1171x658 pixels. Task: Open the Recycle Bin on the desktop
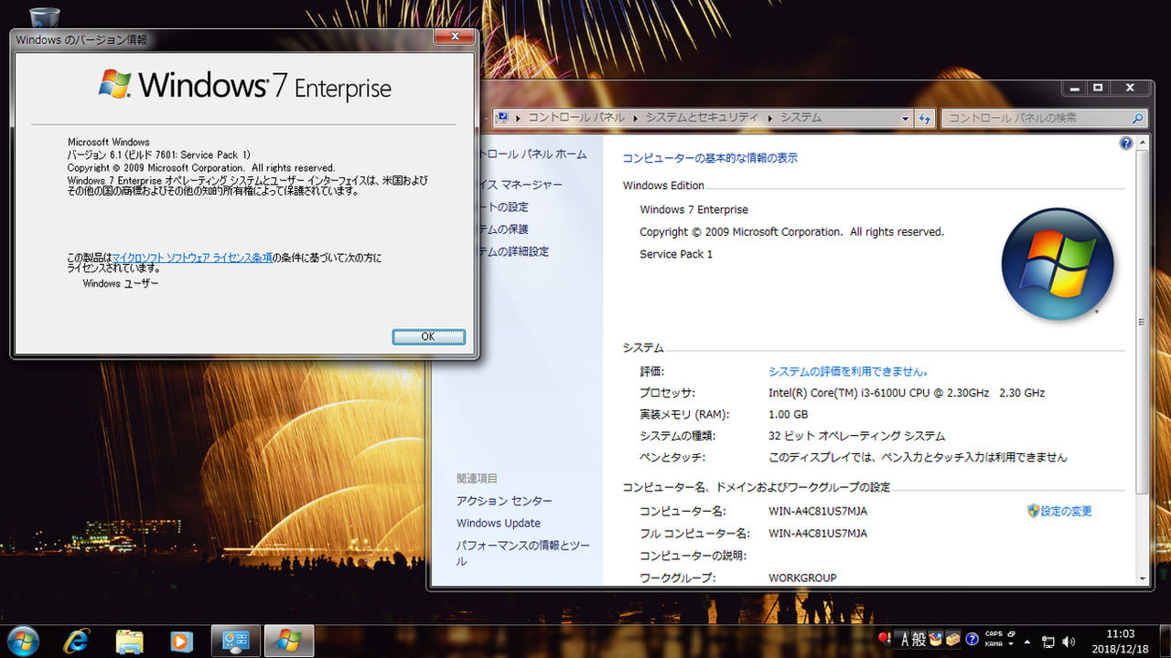(44, 17)
